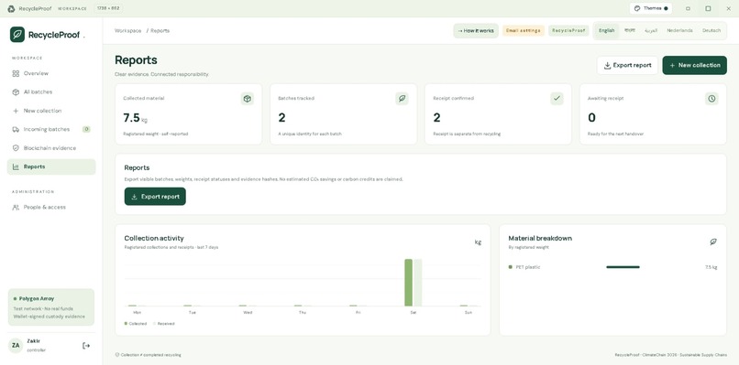Click Export report in the Reports card

click(x=155, y=197)
